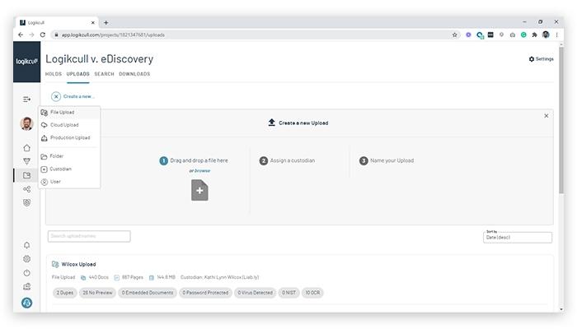Open the share icon in the sidebar
Viewport: 577px width, 329px height.
point(26,189)
